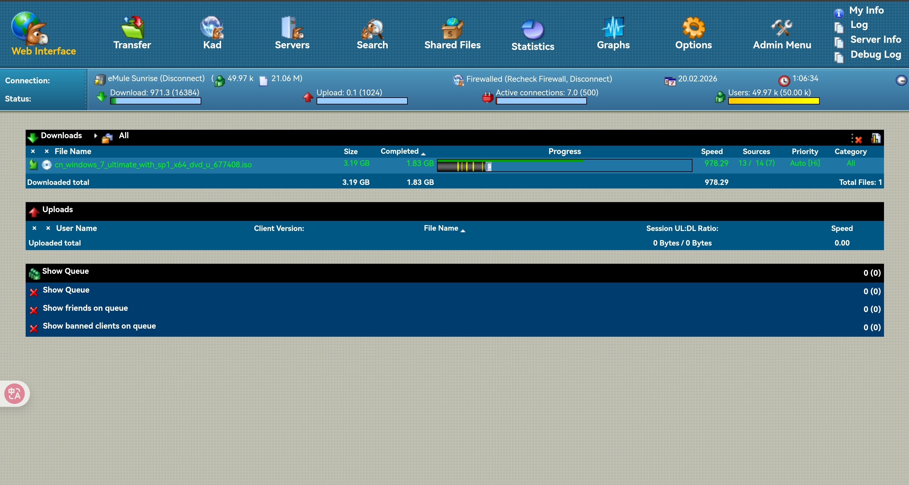Sort uploads by File Name column
This screenshot has width=909, height=485.
click(441, 228)
